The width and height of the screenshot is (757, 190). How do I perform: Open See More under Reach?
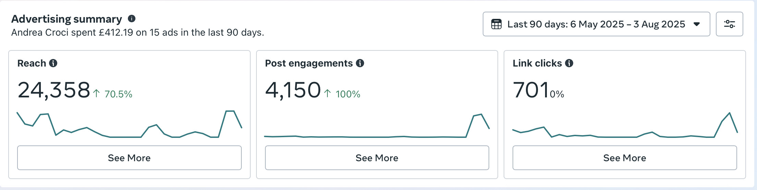pos(129,158)
